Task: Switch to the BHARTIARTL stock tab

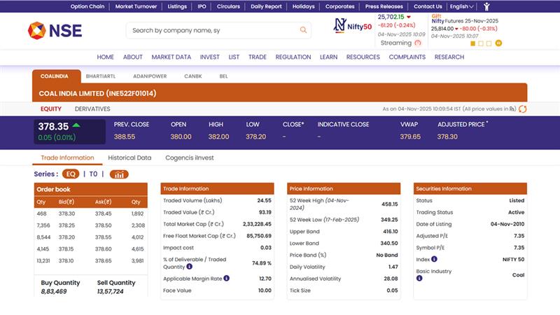Action: click(x=101, y=76)
